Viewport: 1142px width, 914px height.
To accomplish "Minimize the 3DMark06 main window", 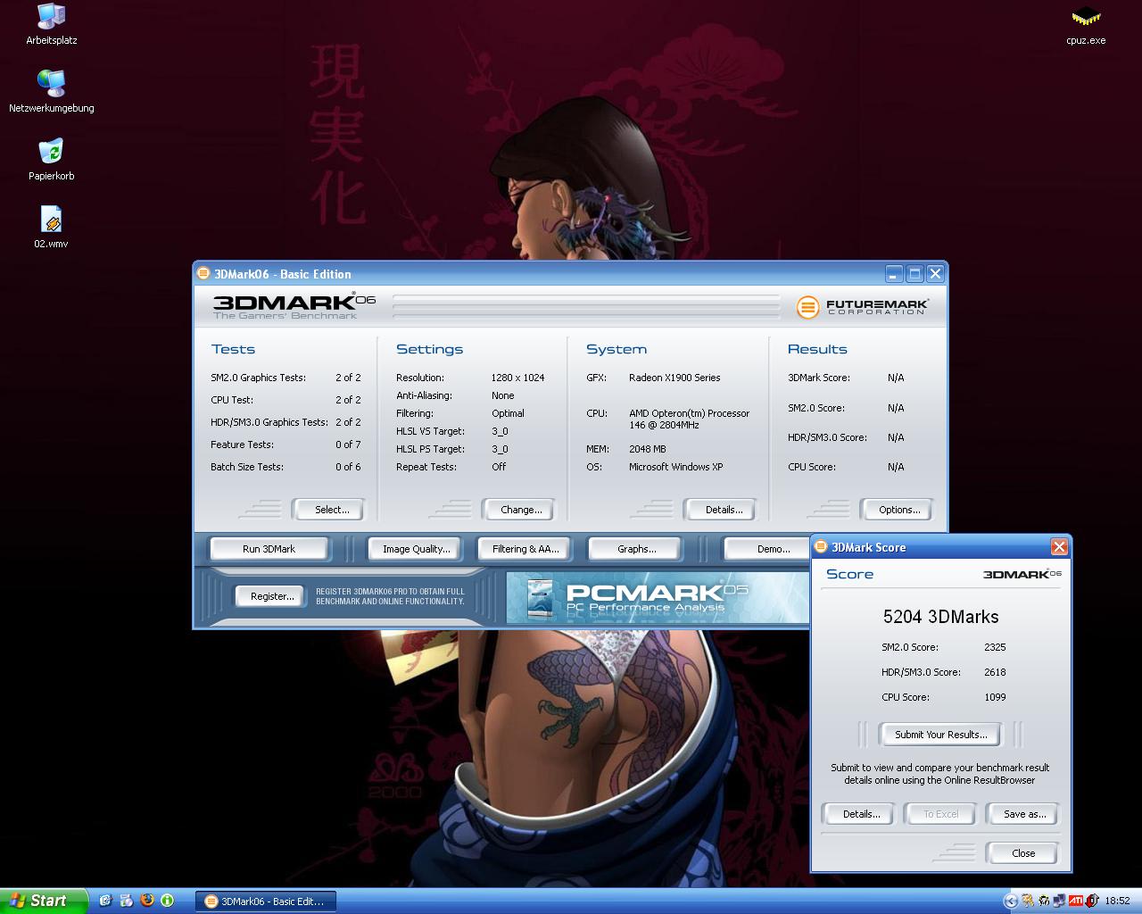I will pyautogui.click(x=895, y=274).
